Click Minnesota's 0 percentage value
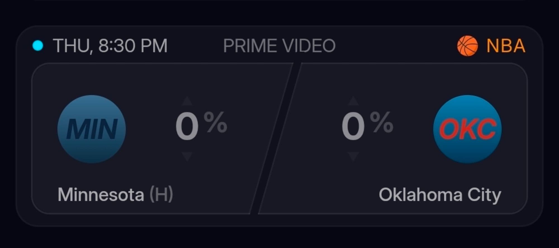This screenshot has height=248, width=559. 187,126
